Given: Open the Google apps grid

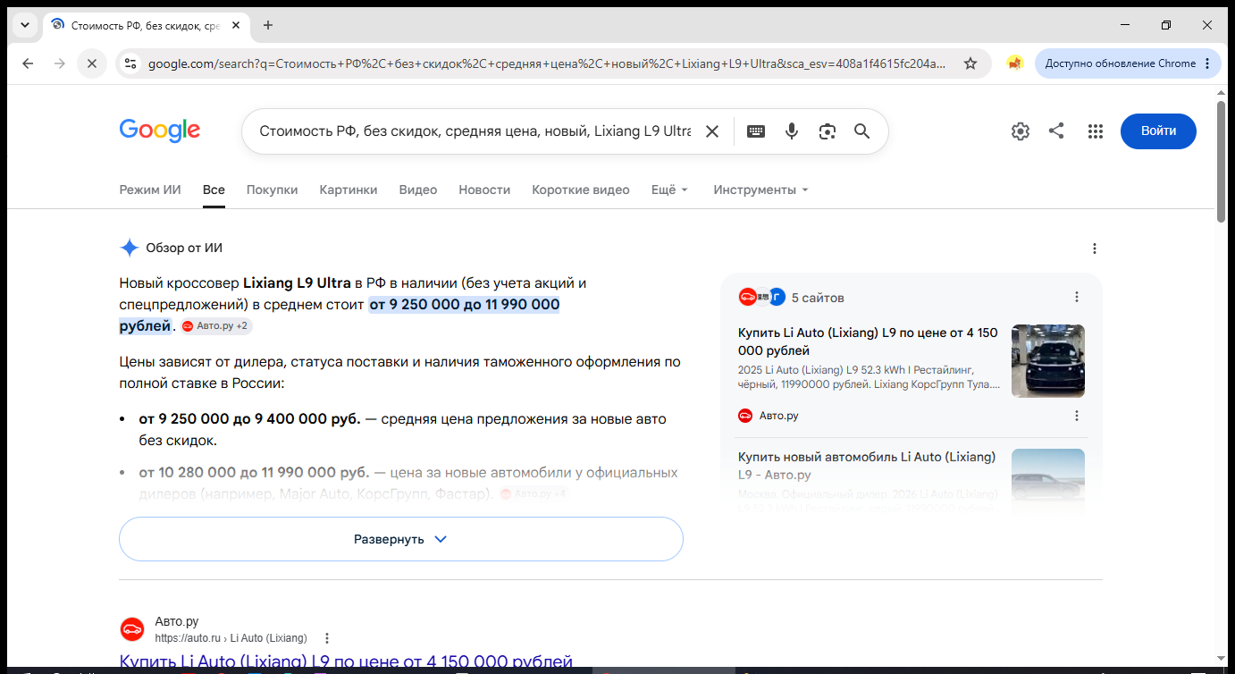Looking at the screenshot, I should [x=1096, y=131].
